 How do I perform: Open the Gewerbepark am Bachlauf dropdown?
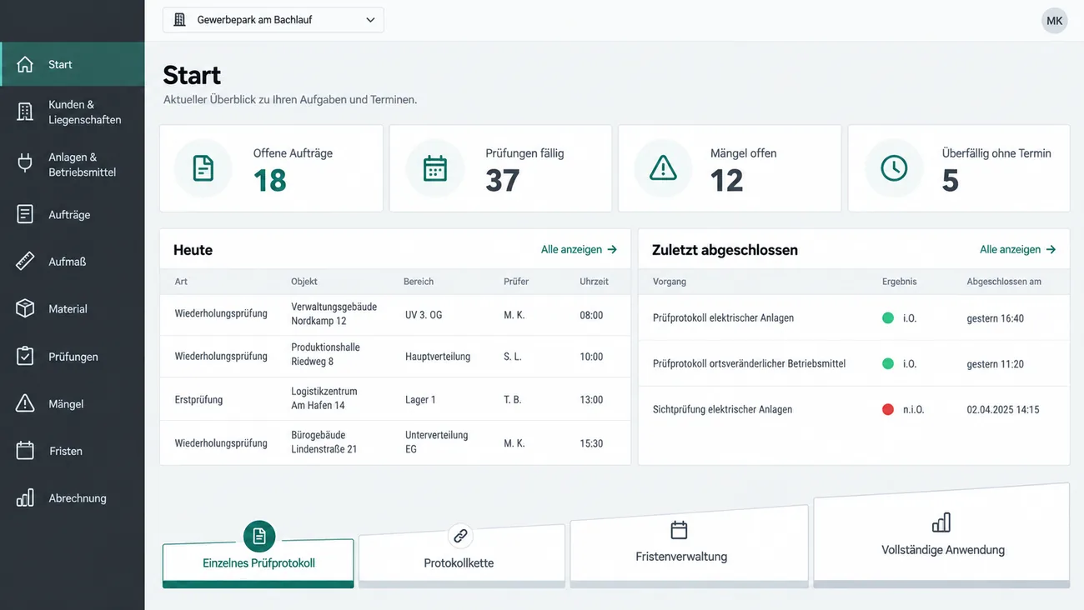(274, 20)
